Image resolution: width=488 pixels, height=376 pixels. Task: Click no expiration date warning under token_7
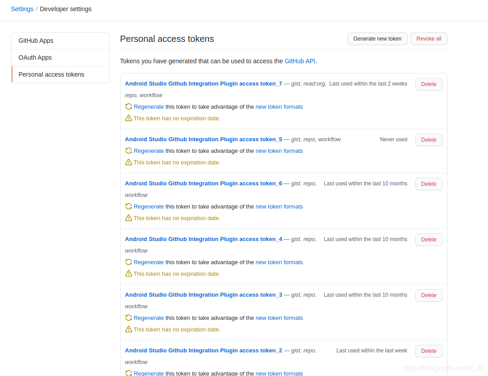[177, 119]
